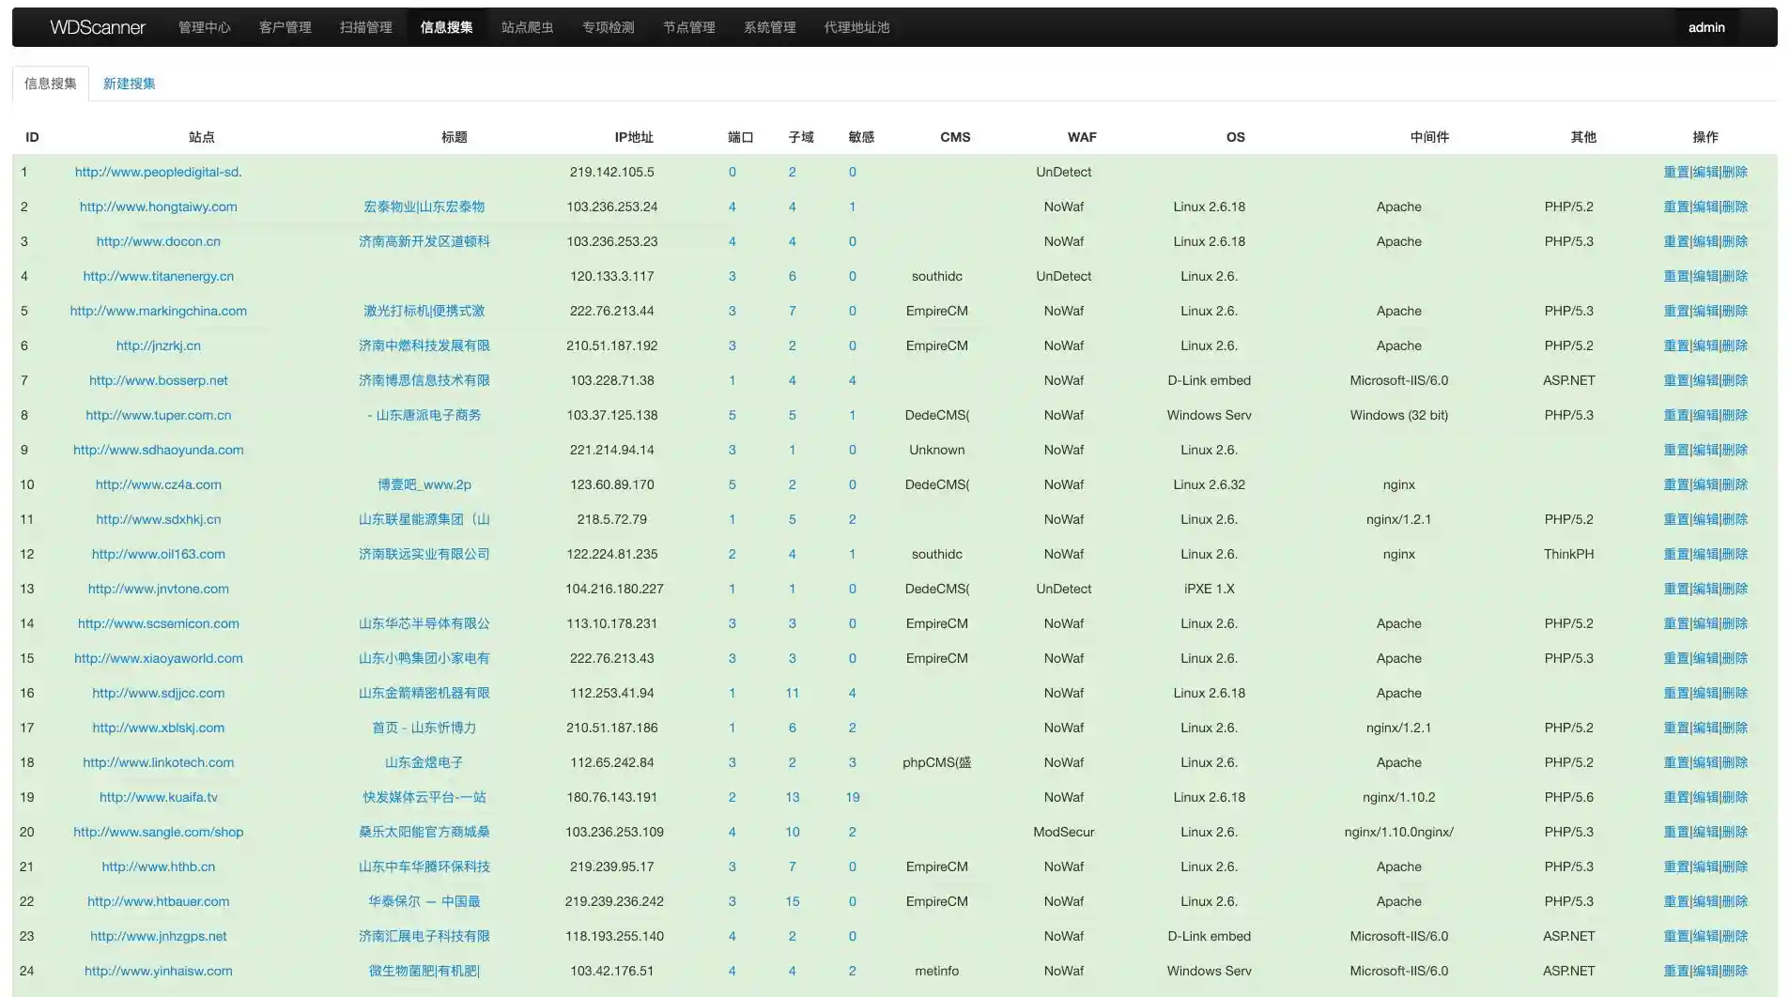Open sensitive count 19 for kuaifa.tv
Screen dimensions: 1789x997
point(852,797)
